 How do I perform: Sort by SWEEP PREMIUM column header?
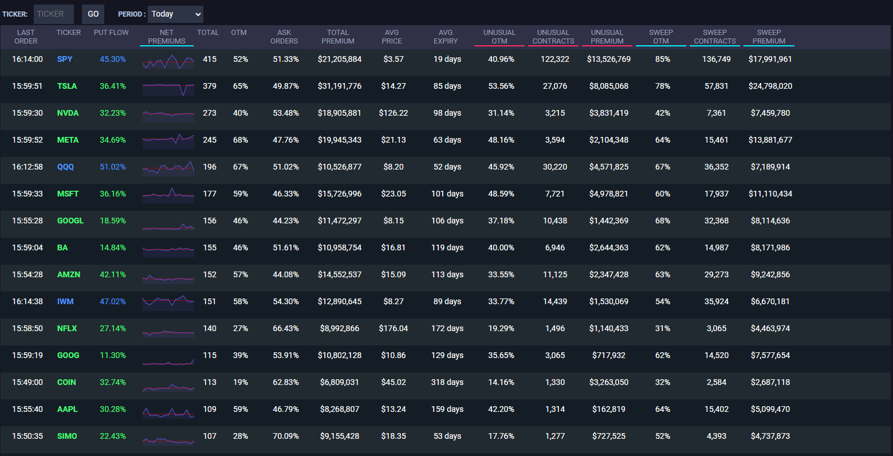769,37
